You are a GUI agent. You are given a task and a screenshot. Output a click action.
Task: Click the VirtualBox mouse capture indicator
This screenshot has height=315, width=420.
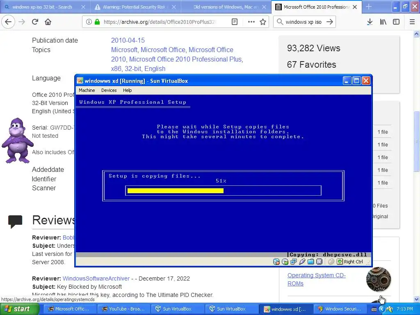click(331, 262)
